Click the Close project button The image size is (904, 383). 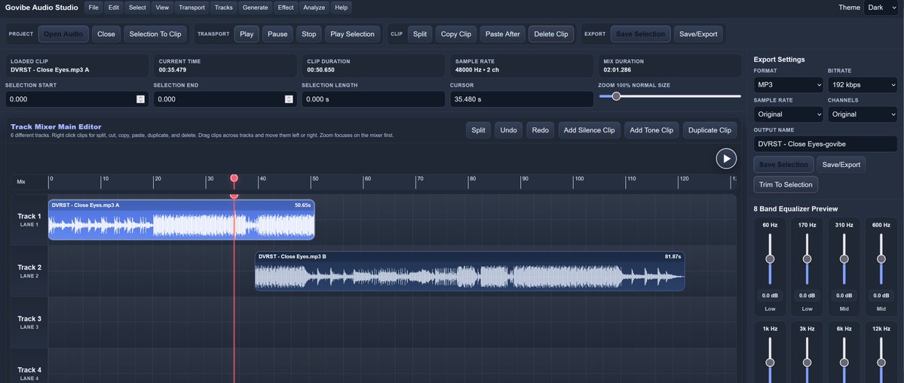tap(106, 34)
